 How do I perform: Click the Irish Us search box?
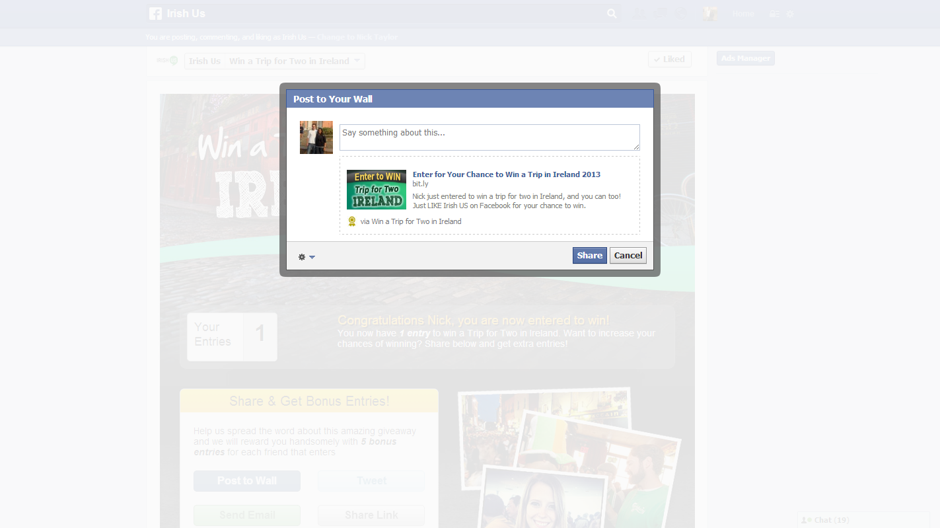383,13
